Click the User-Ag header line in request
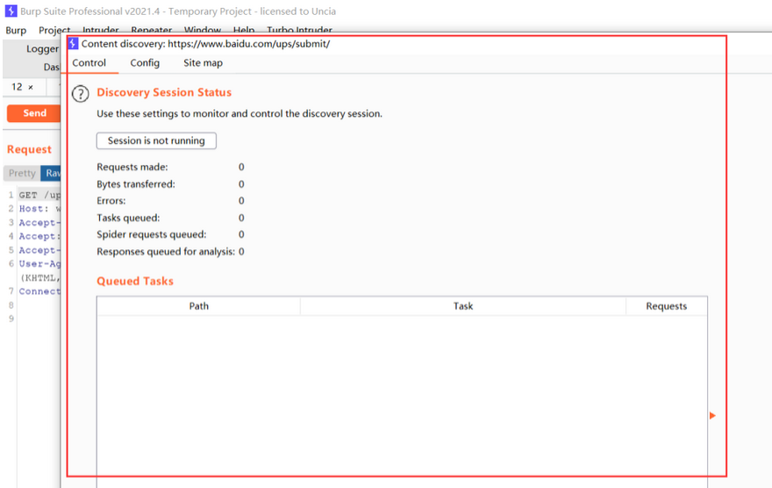The height and width of the screenshot is (488, 772). point(39,264)
